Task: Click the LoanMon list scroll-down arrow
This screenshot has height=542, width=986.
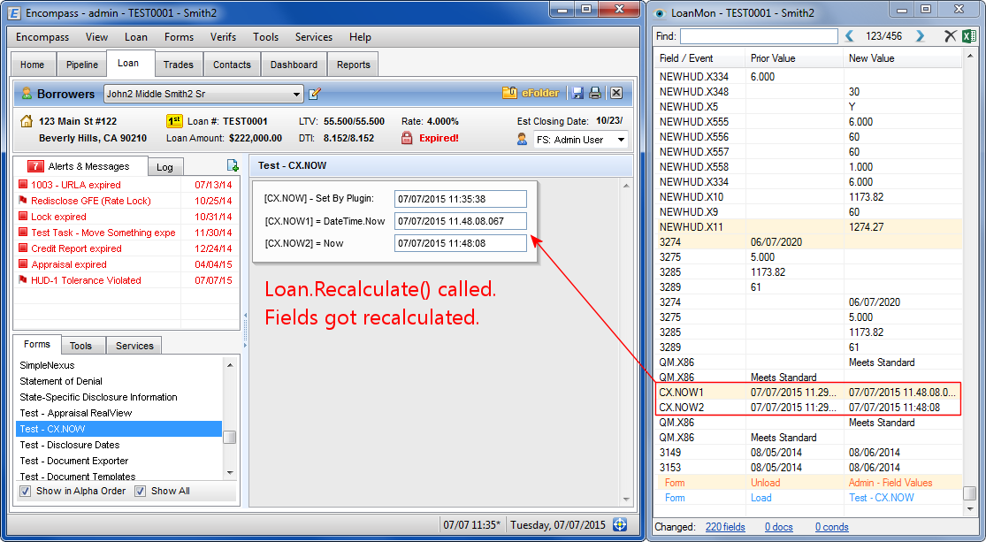Action: click(x=970, y=508)
